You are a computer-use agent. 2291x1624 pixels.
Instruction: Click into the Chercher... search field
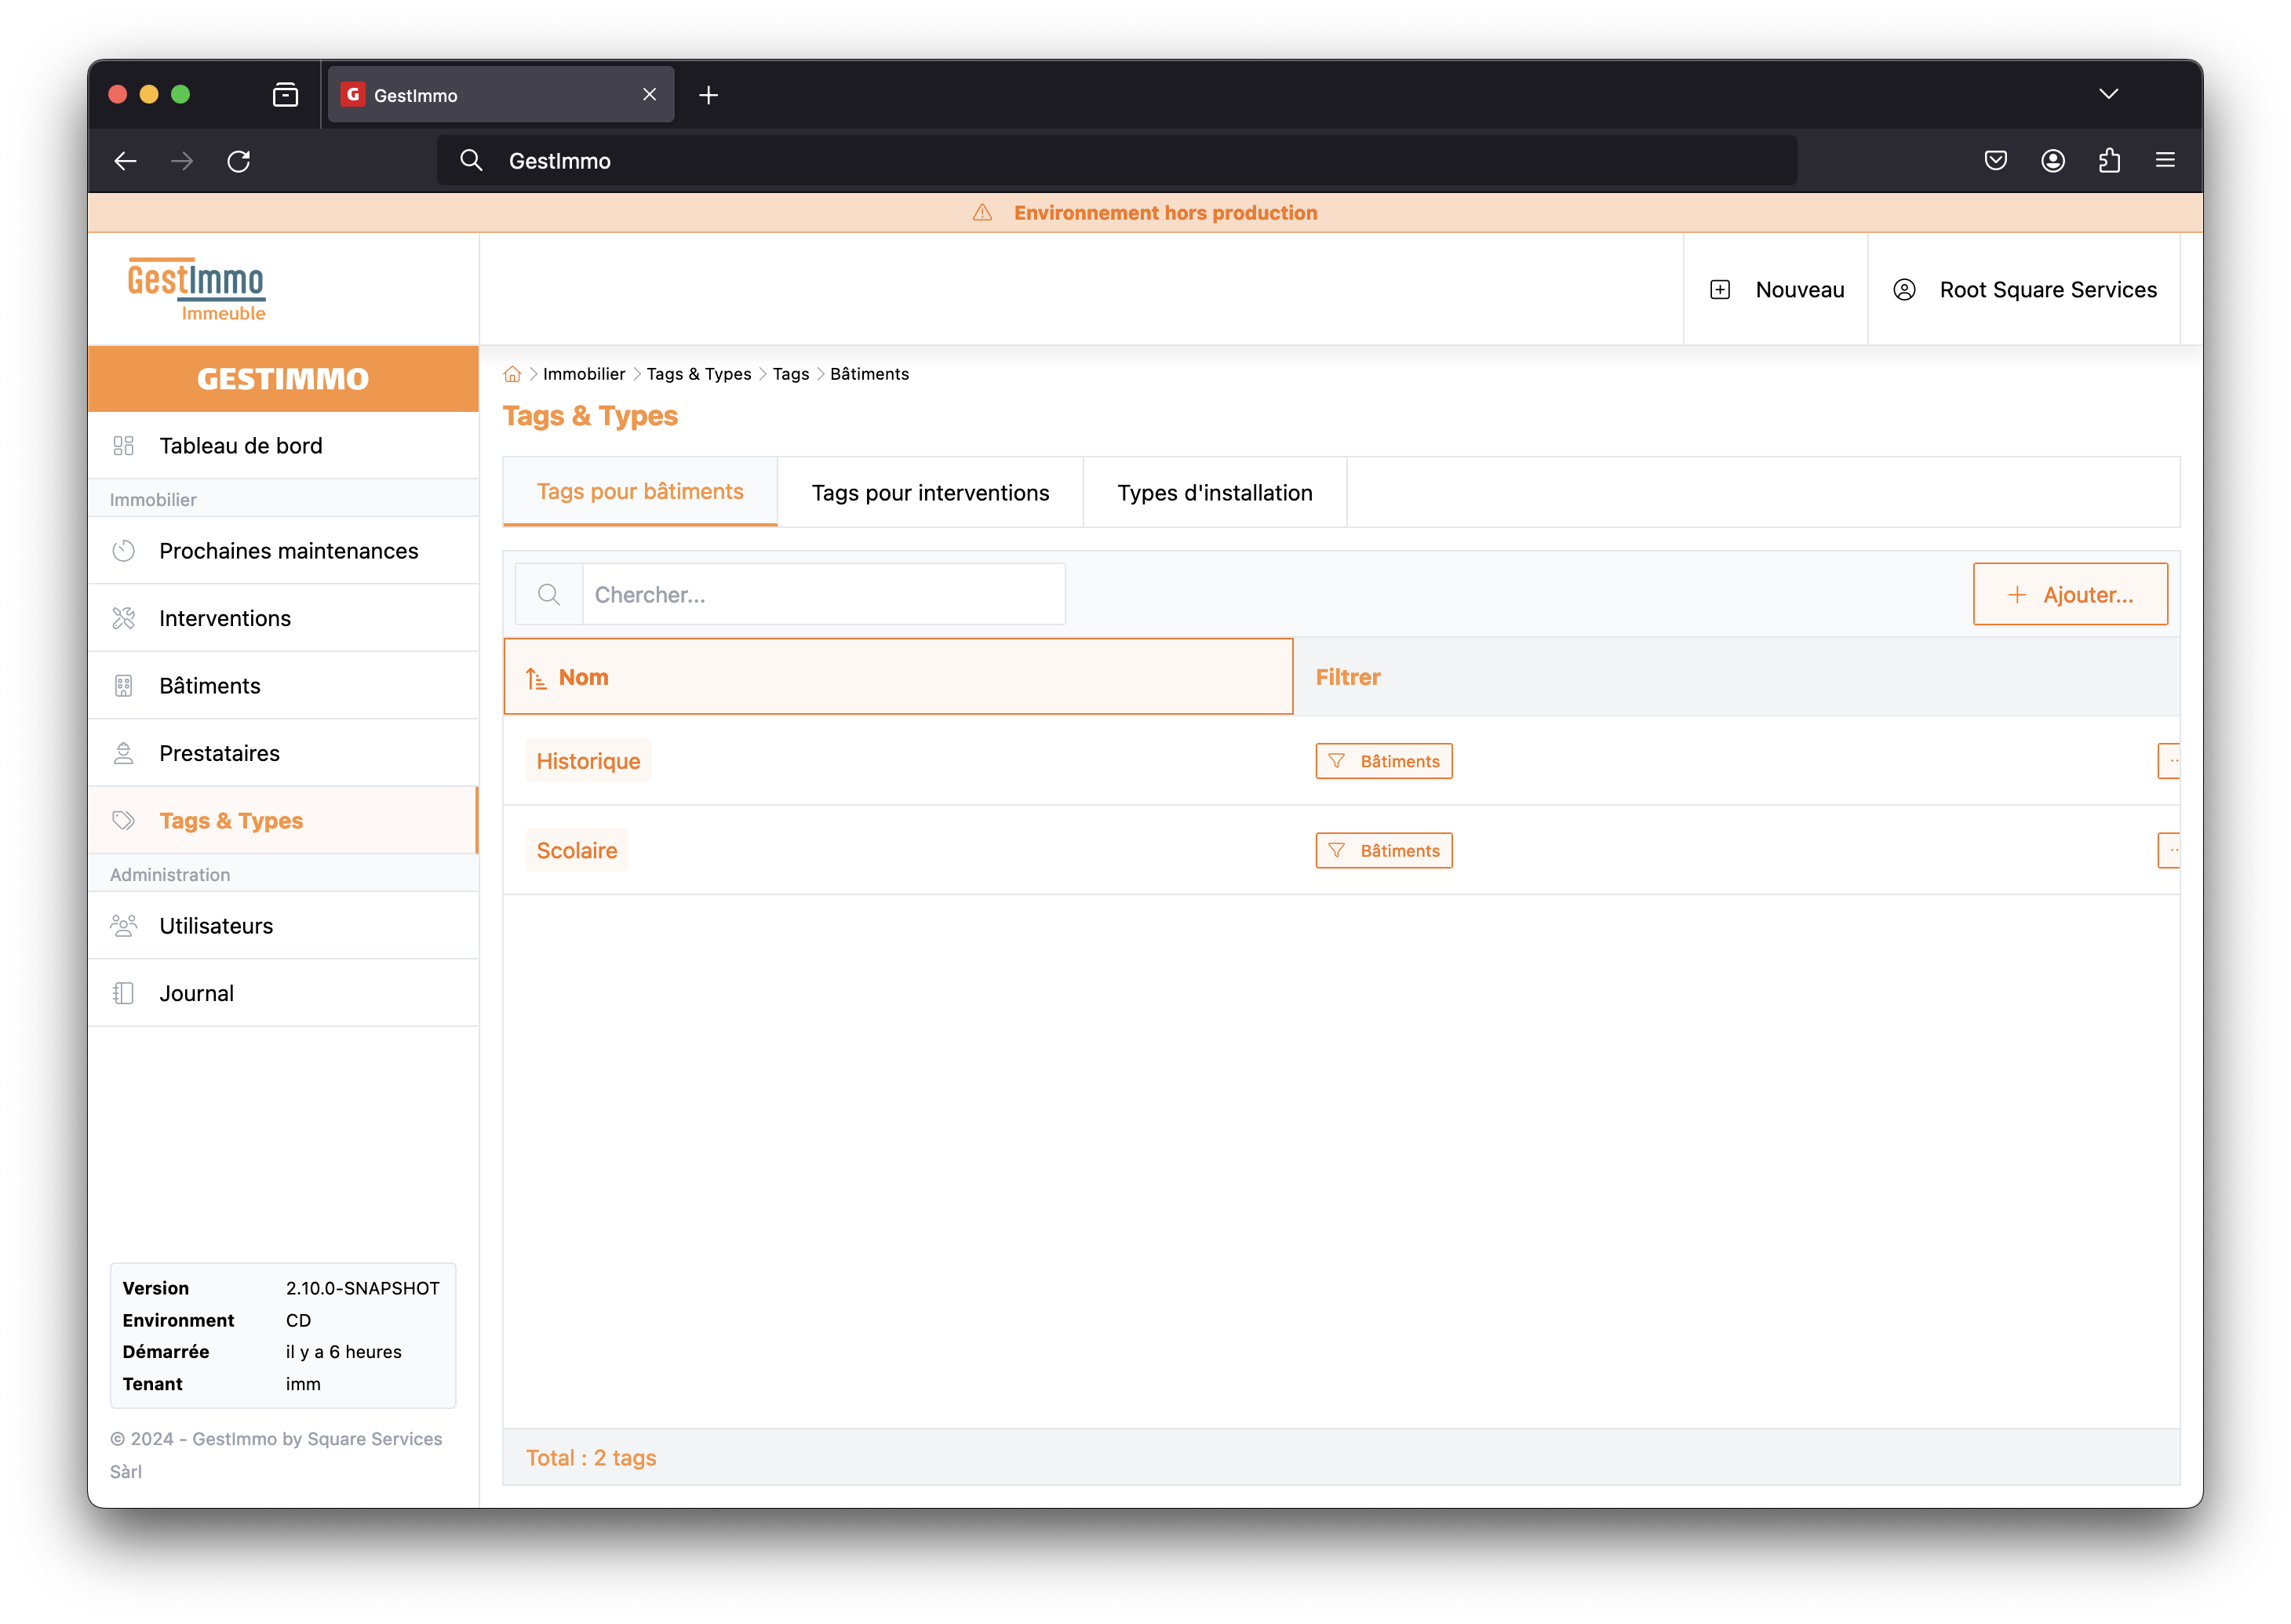coord(823,595)
